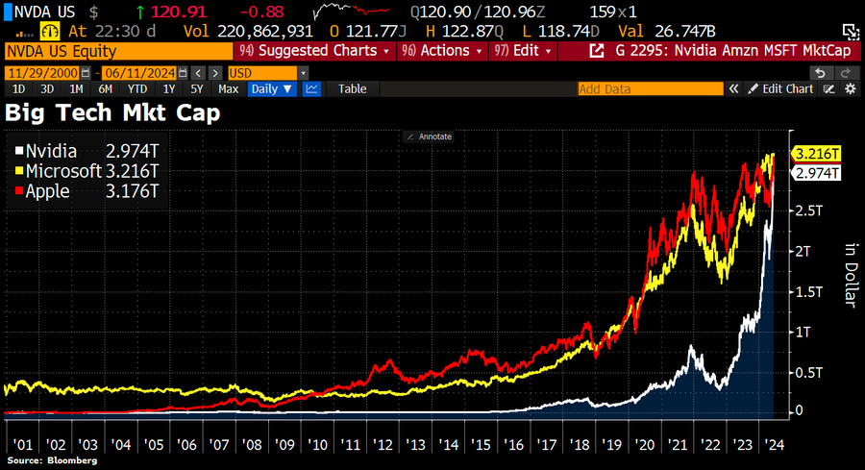Click the last price 120.91

coord(178,12)
